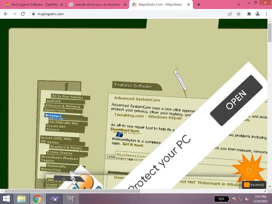The width and height of the screenshot is (272, 204).
Task: Reload the majorgeeks.com page
Action: (x=23, y=14)
